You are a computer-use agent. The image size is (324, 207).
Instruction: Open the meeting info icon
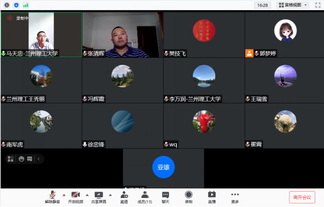pyautogui.click(x=6, y=5)
